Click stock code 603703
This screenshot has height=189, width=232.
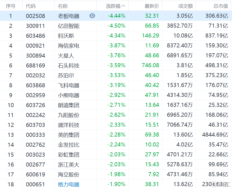pos(36,125)
